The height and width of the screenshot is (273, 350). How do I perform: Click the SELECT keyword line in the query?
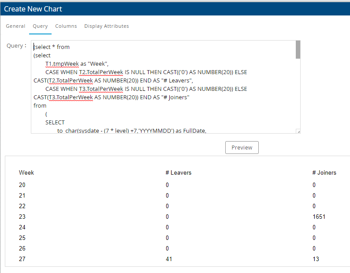pos(55,122)
